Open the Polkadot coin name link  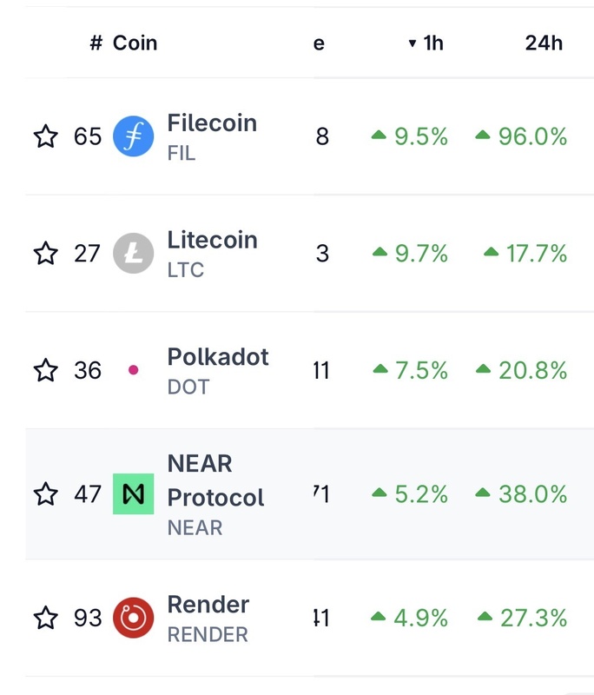click(218, 357)
